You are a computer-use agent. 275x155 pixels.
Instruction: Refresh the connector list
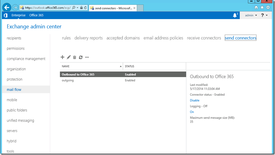click(x=81, y=57)
